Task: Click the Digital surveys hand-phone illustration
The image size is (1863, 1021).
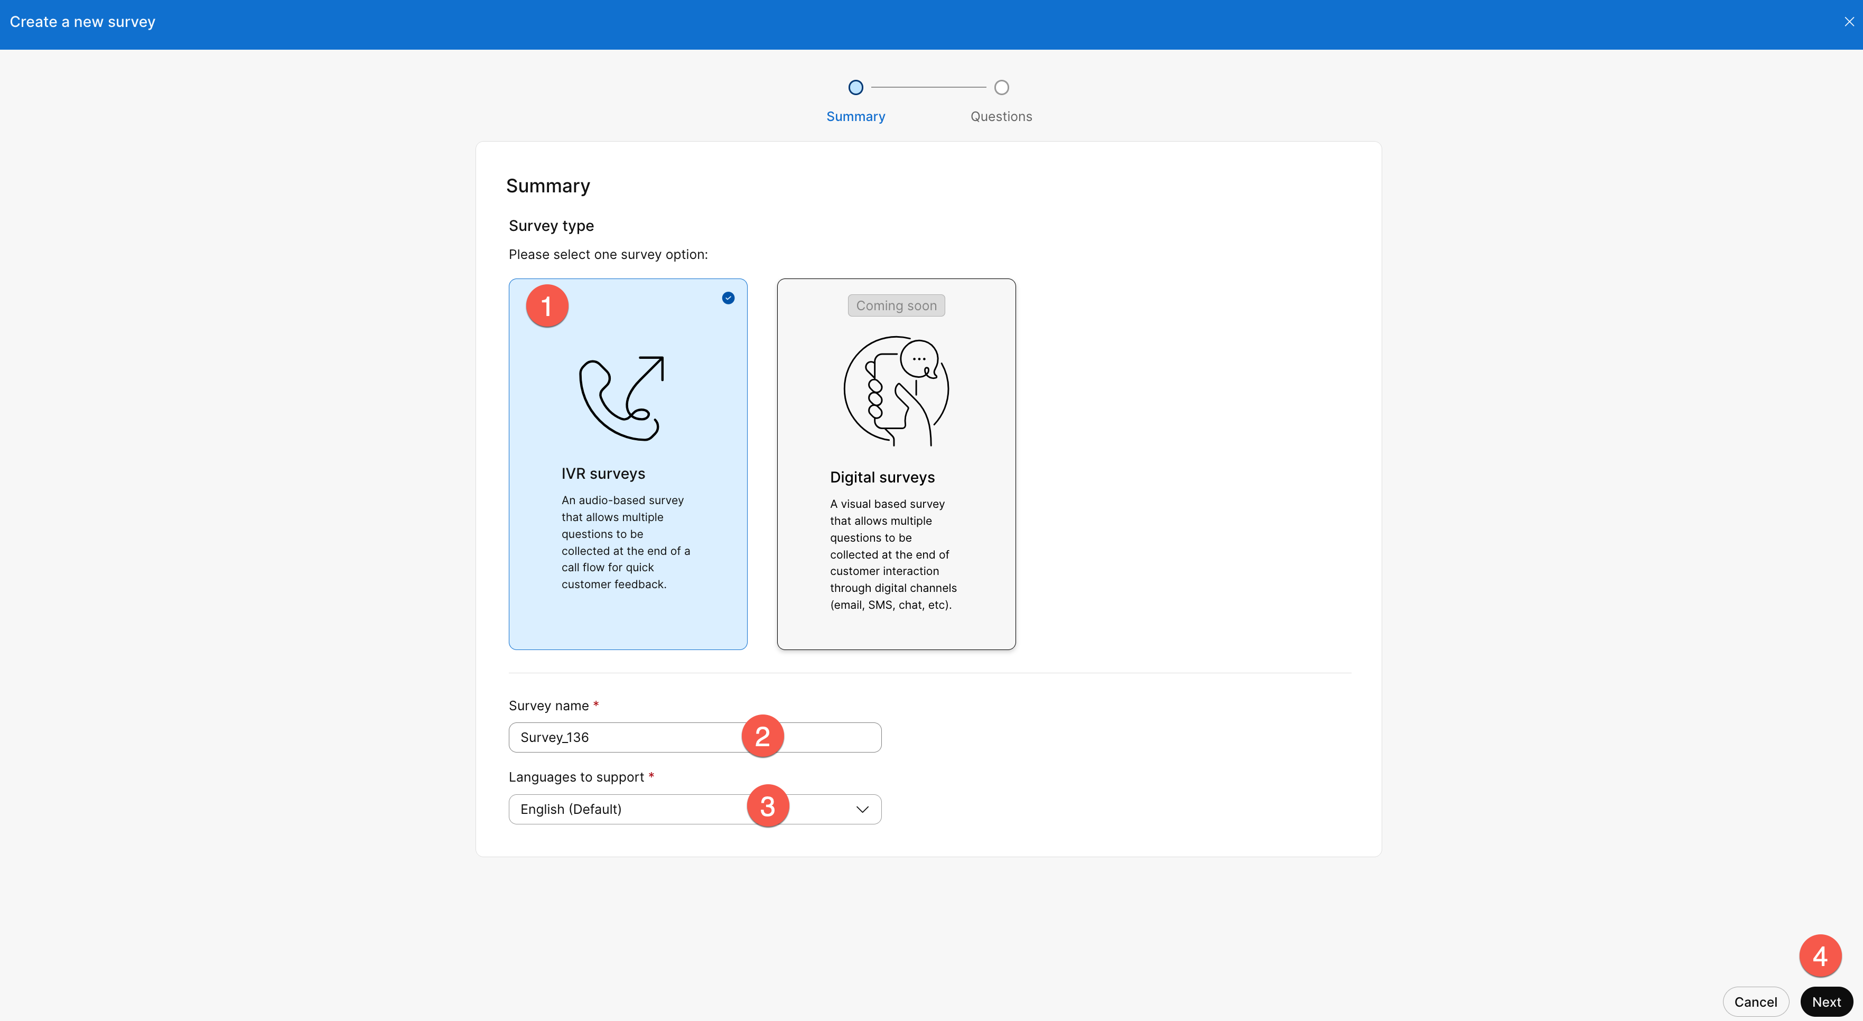Action: point(896,391)
